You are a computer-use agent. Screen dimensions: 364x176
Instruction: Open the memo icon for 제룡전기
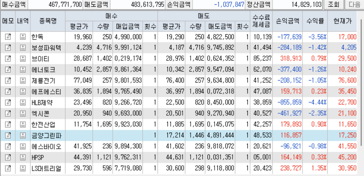click(8, 81)
